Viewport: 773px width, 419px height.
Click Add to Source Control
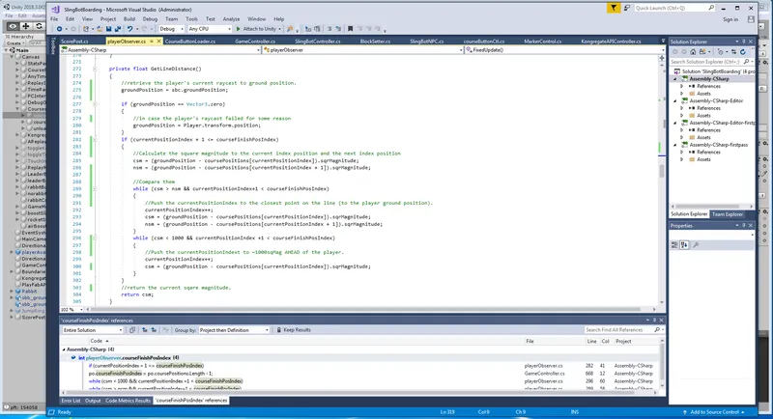pos(714,412)
